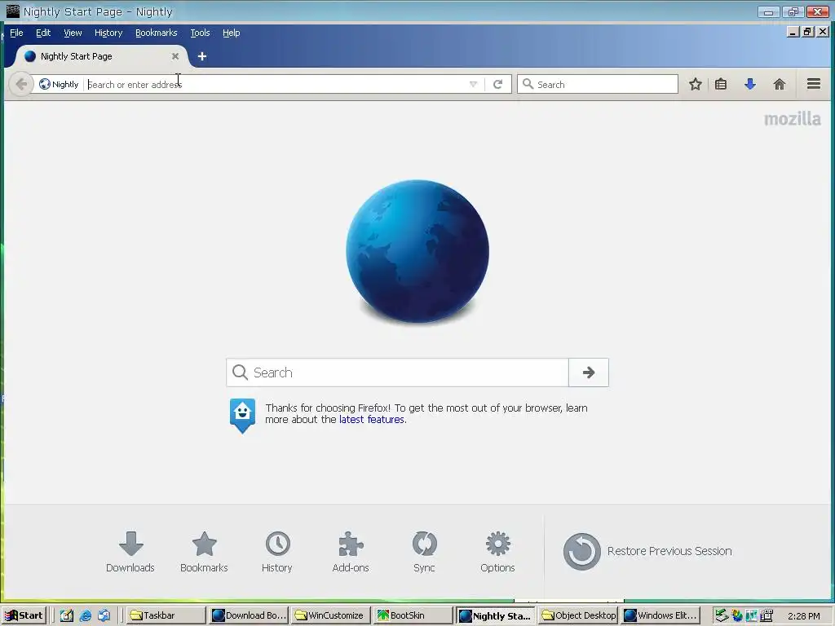
Task: Open the Tools menu
Action: coord(201,33)
